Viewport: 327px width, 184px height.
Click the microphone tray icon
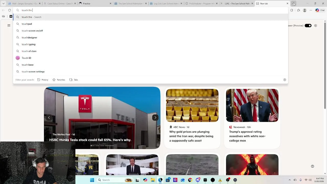click(300, 180)
